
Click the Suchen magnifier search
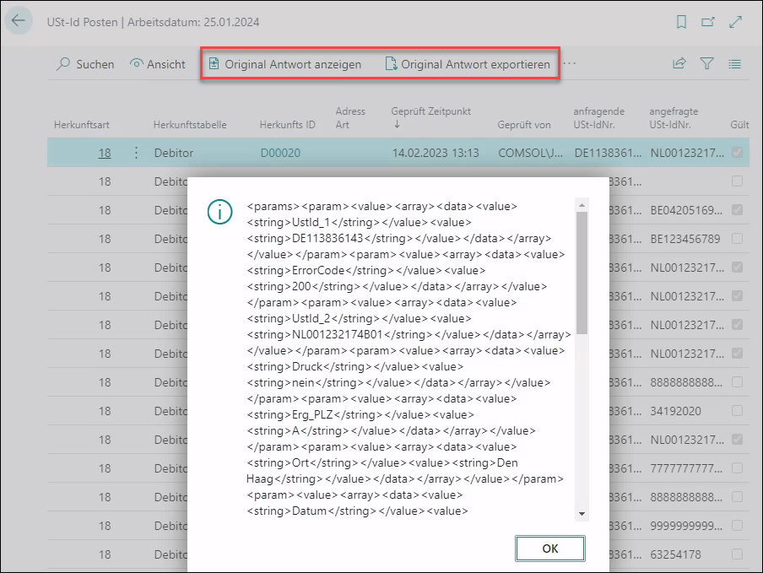84,64
